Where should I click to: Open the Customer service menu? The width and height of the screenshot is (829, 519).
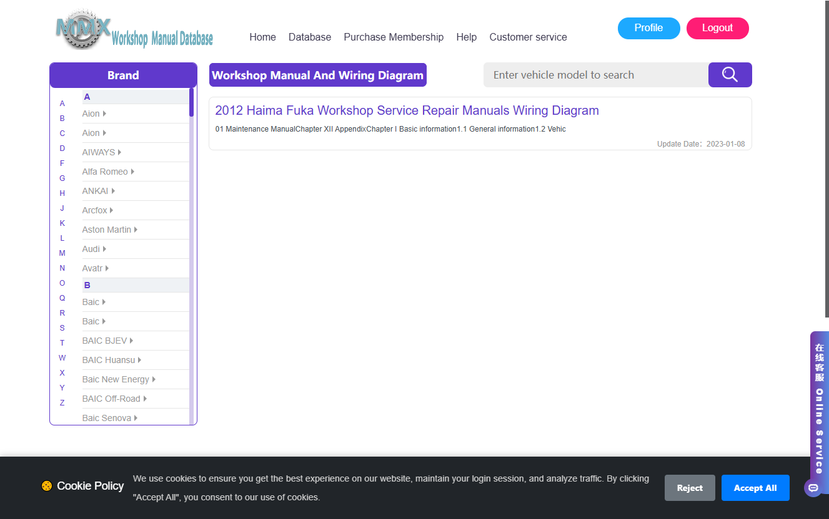[x=528, y=37]
